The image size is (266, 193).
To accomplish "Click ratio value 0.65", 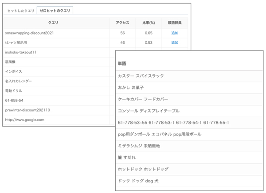I will 149,33.
